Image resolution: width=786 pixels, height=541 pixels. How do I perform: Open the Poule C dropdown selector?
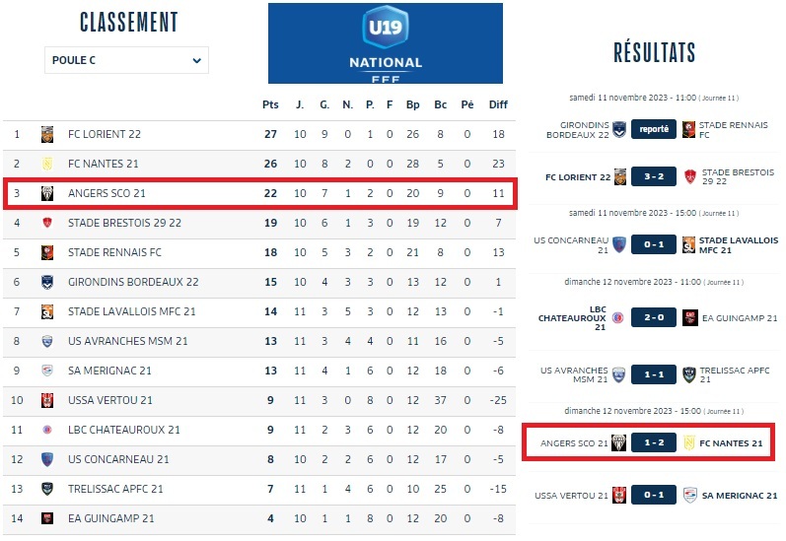coord(126,60)
